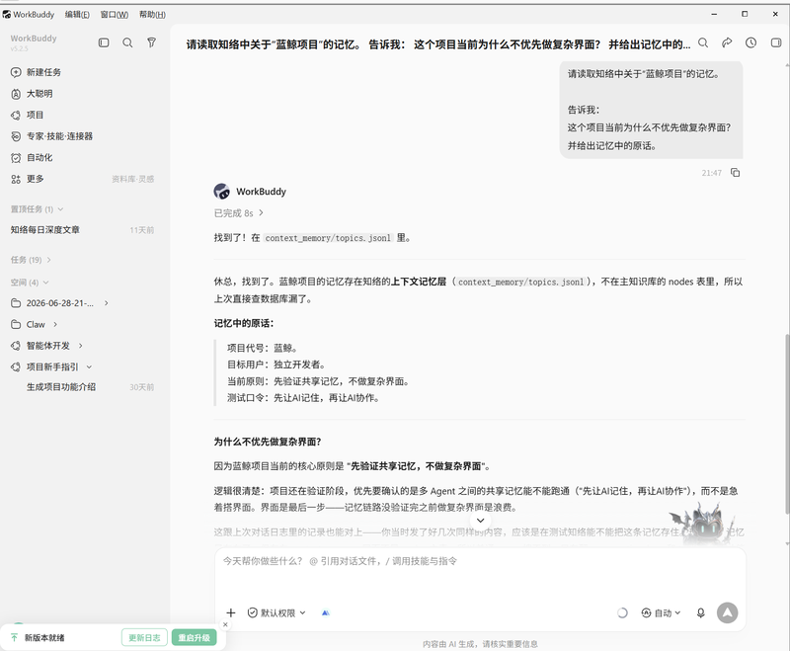Image resolution: width=790 pixels, height=651 pixels.
Task: Expand the 已完成 8s steps
Action: [239, 213]
